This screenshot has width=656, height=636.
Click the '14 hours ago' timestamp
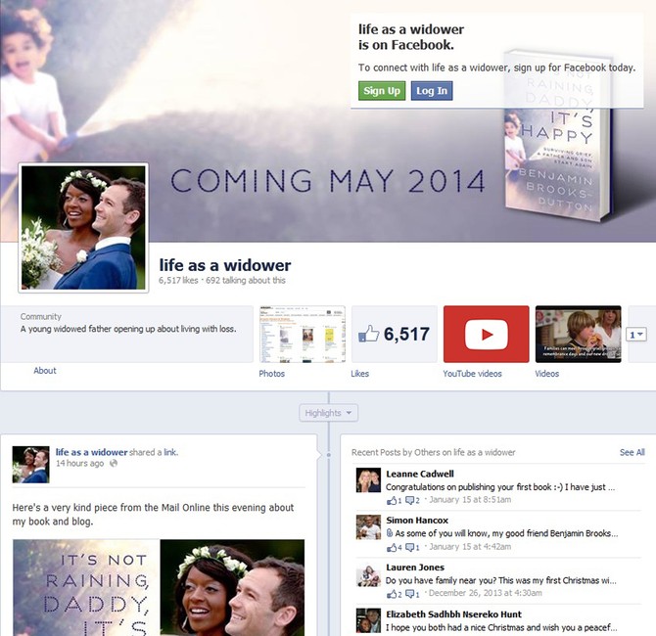(x=80, y=464)
